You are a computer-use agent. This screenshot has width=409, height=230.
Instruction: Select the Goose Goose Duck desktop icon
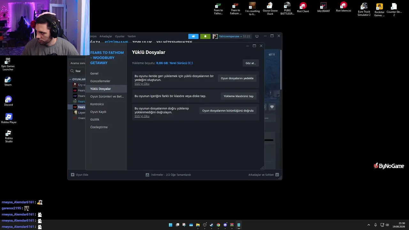click(270, 9)
